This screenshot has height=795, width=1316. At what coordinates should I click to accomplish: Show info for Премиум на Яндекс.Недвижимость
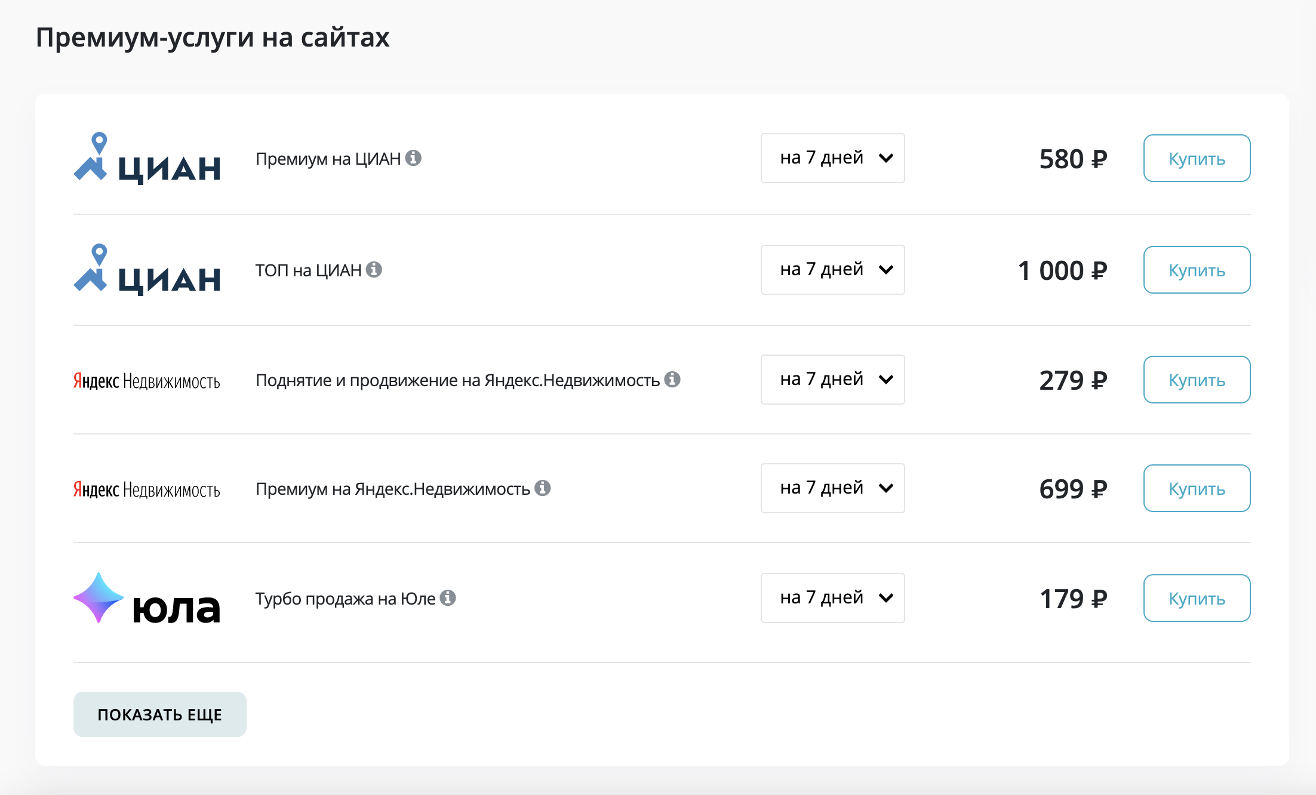click(542, 488)
